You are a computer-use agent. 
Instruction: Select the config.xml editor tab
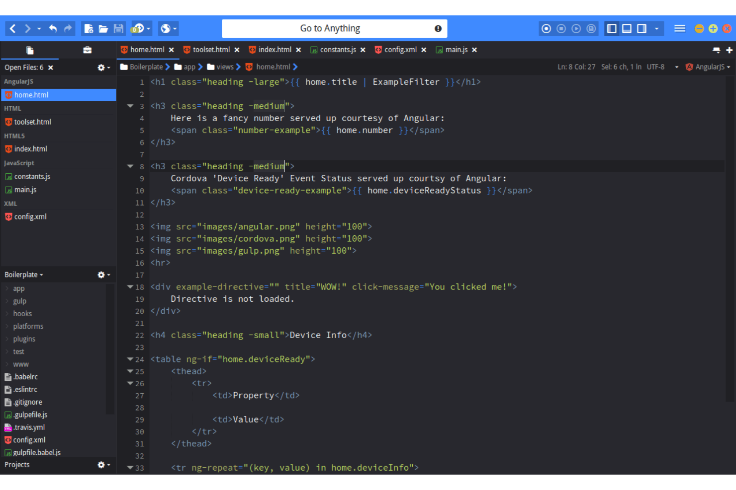click(400, 50)
